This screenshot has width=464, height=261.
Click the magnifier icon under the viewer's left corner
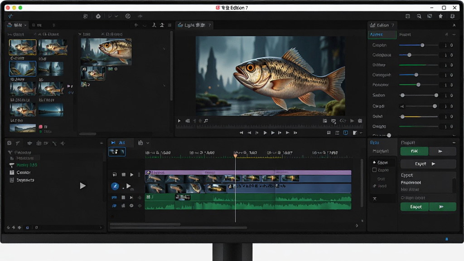point(206,121)
